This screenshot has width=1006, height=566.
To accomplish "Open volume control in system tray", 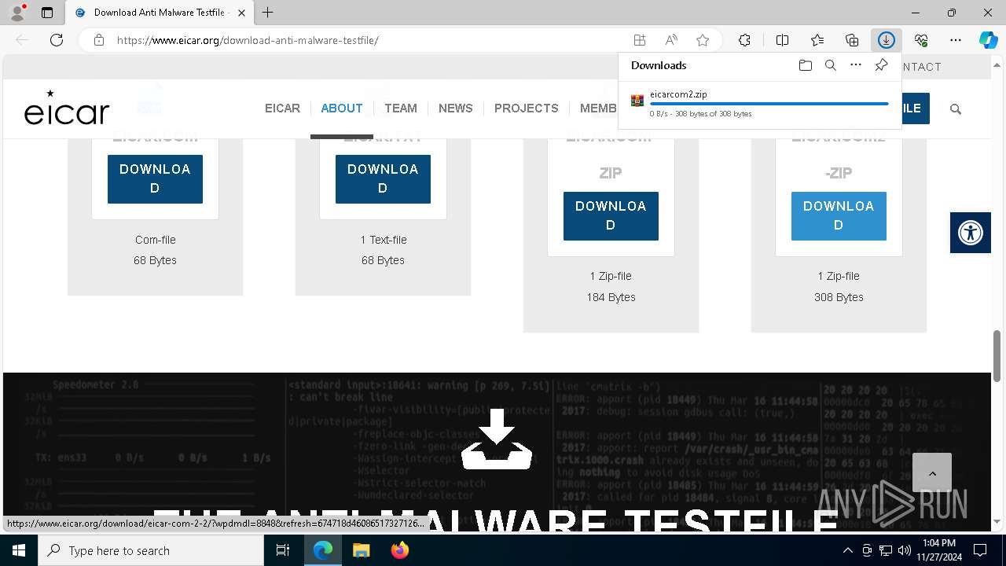I will [x=905, y=550].
